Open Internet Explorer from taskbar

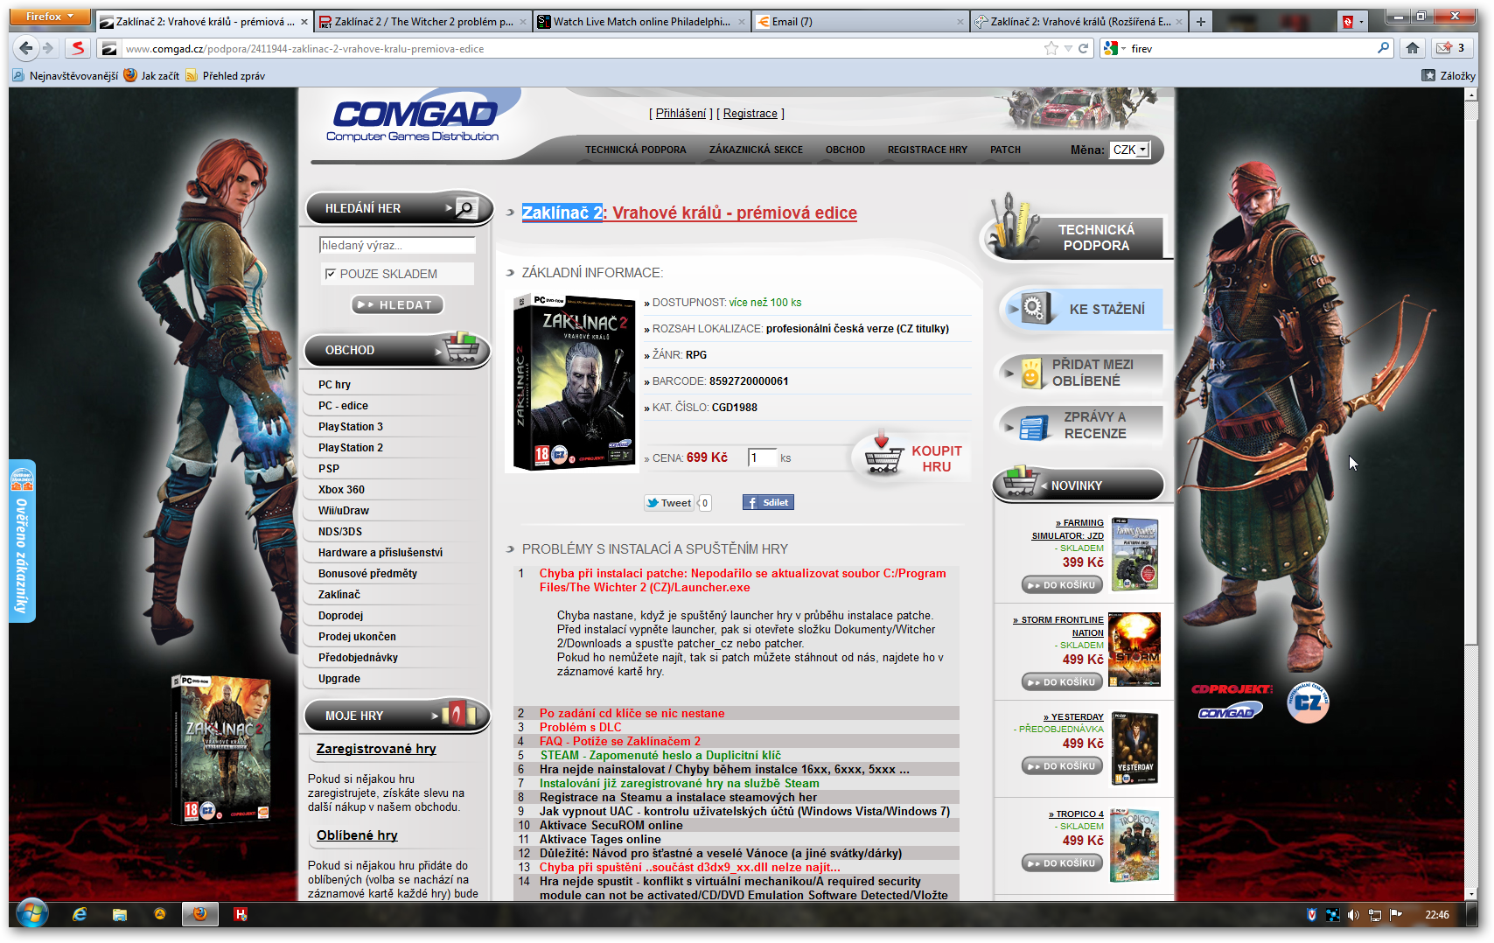(x=80, y=914)
